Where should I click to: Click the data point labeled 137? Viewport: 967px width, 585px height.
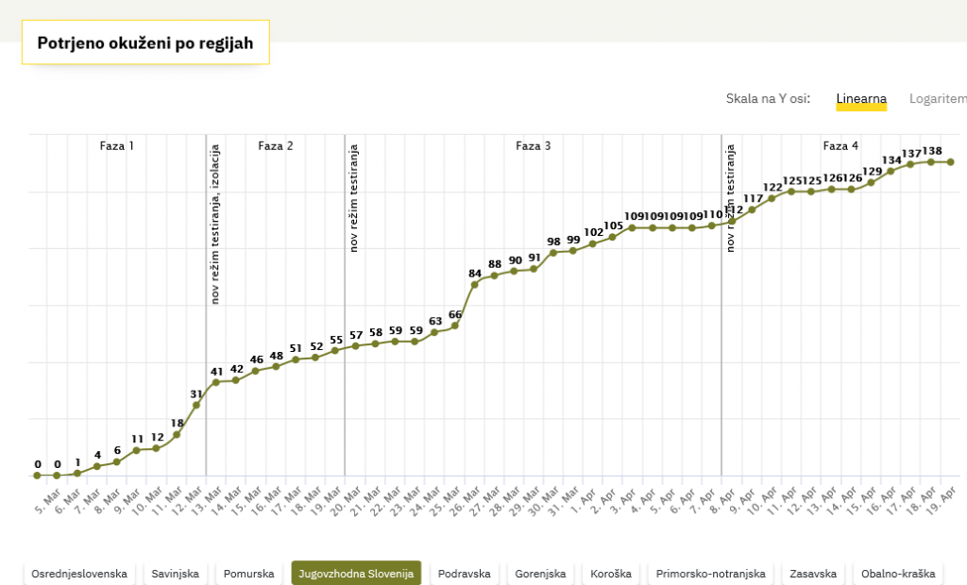(x=910, y=164)
